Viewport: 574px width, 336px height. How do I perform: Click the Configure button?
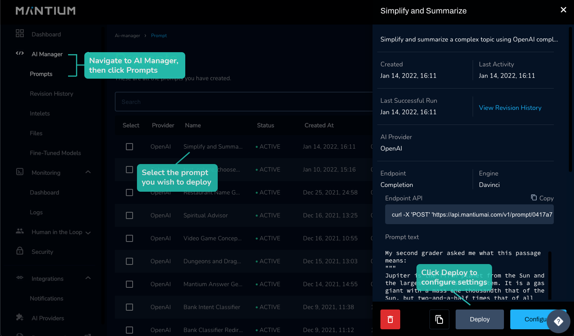pos(538,319)
